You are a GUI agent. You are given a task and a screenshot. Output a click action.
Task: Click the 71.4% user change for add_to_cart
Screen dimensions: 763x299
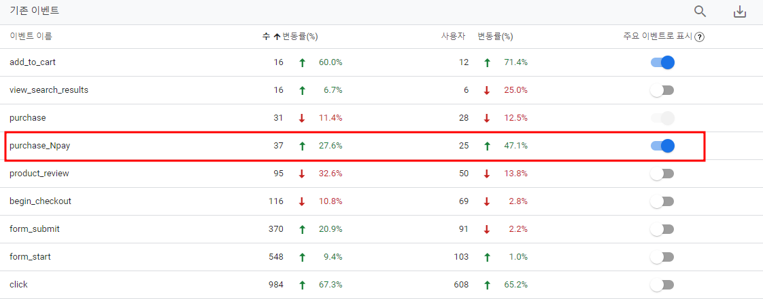tap(516, 62)
